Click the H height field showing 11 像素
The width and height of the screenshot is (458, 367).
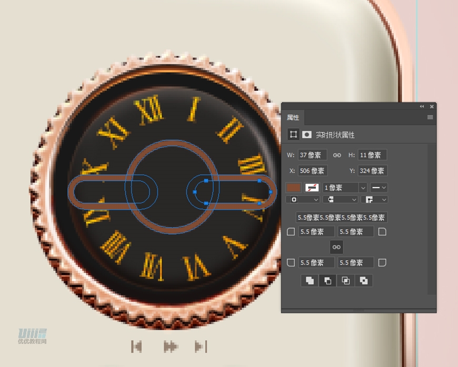[372, 155]
